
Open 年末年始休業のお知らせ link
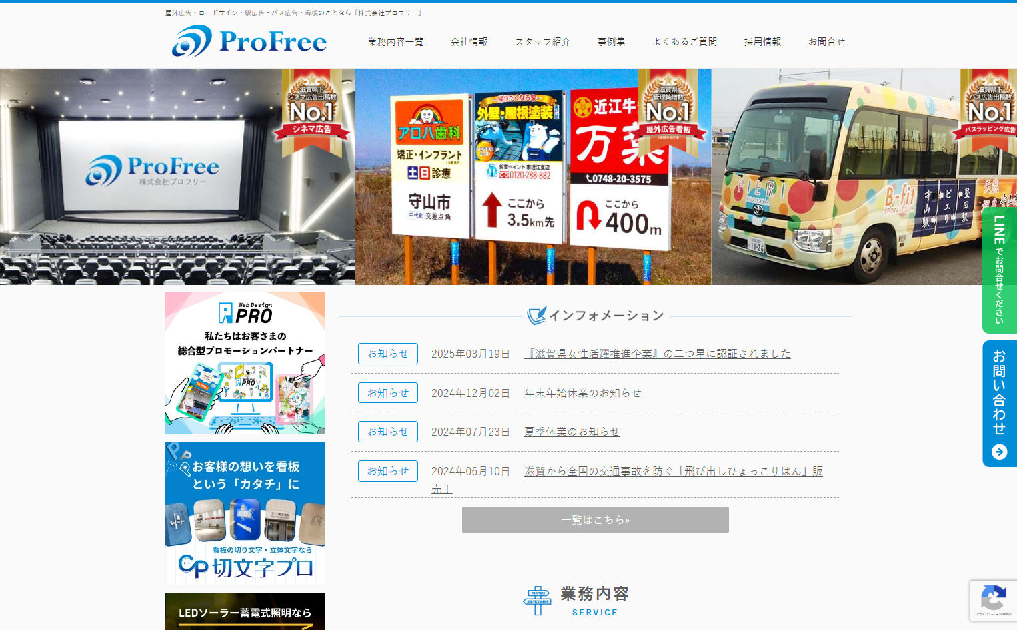583,393
